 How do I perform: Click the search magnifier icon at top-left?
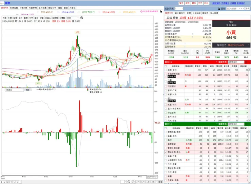1,3
